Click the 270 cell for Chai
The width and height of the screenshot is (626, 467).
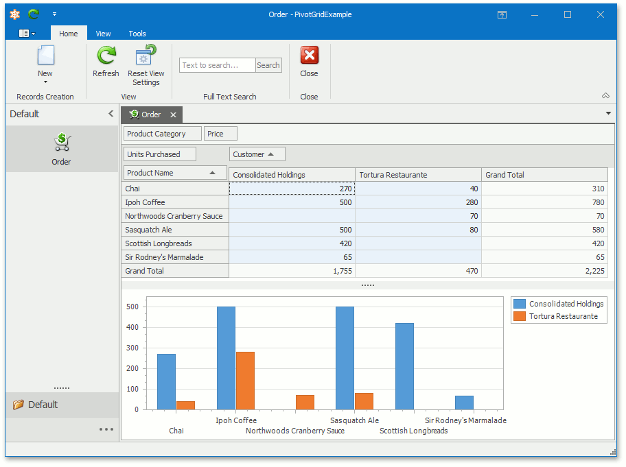292,189
